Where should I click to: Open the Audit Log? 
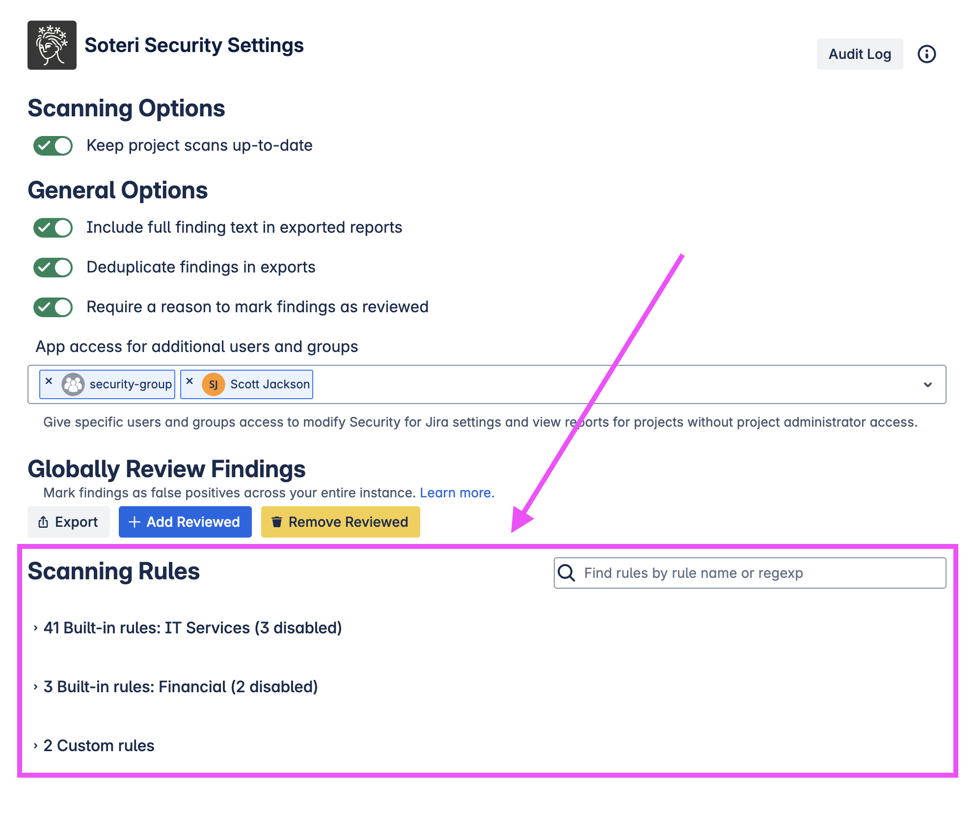pyautogui.click(x=859, y=54)
